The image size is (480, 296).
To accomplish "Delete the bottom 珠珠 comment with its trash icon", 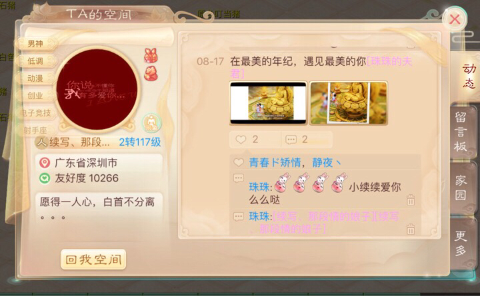I will 411,229.
